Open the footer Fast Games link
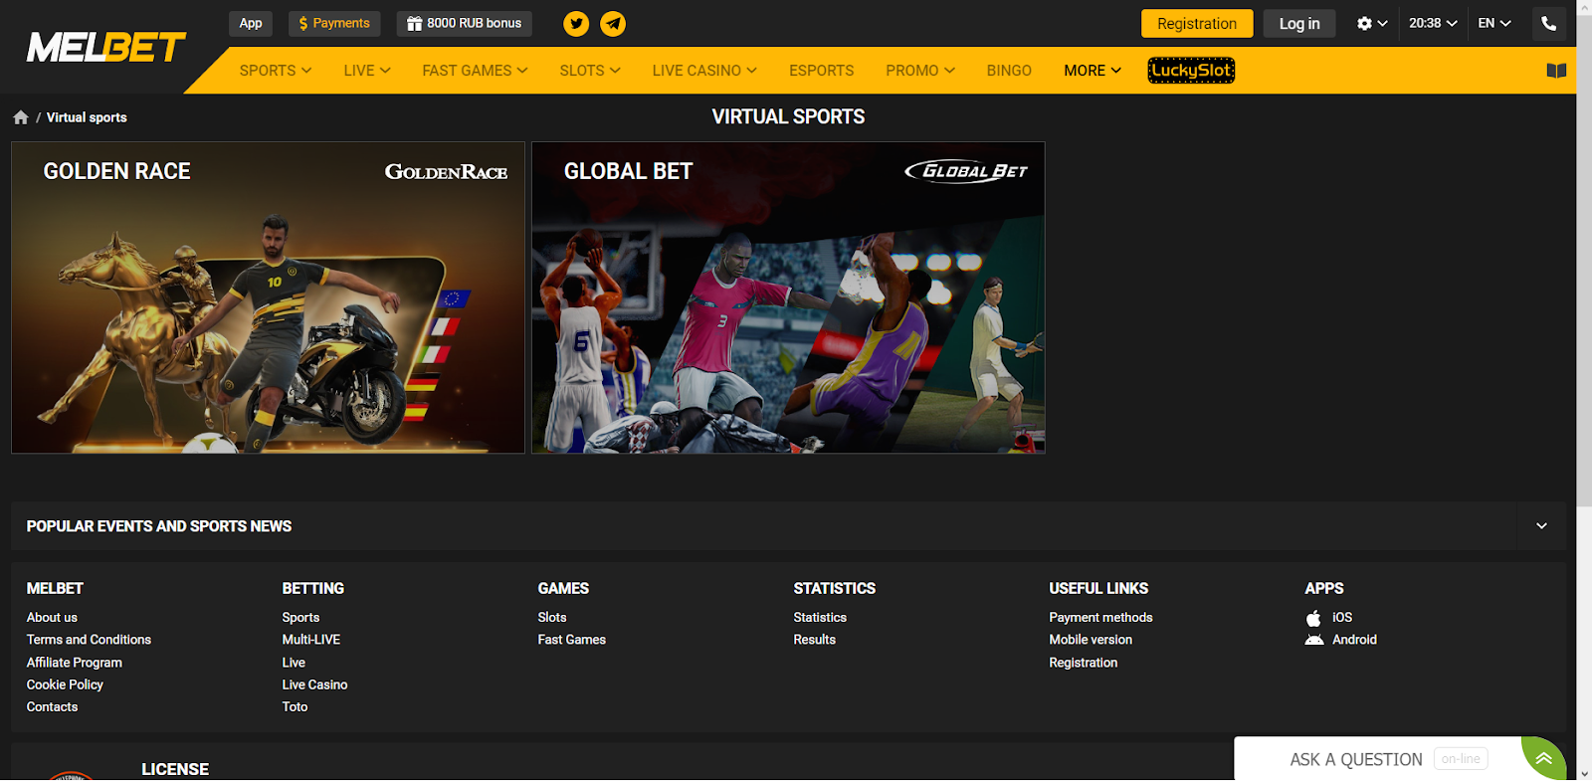Viewport: 1592px width, 781px height. pyautogui.click(x=572, y=640)
